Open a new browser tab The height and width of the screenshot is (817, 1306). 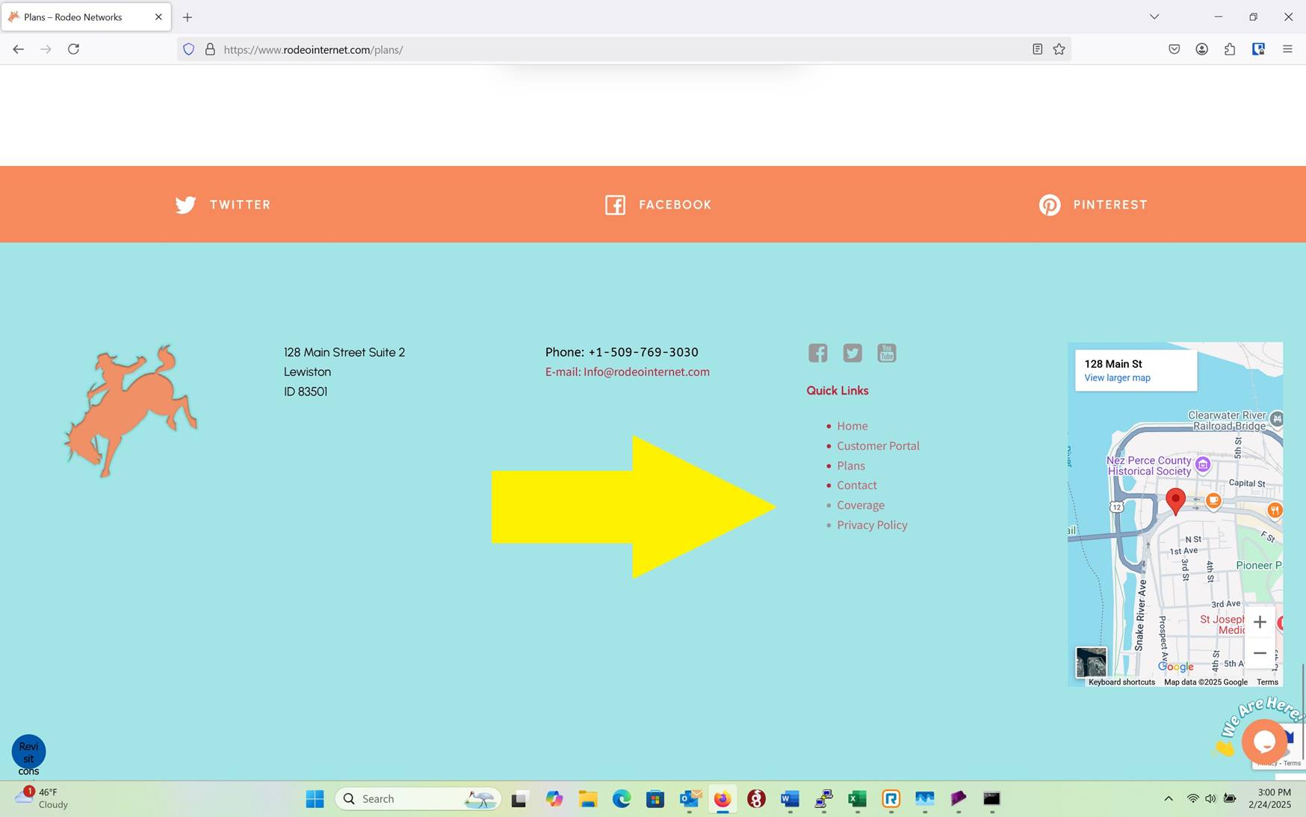point(188,17)
